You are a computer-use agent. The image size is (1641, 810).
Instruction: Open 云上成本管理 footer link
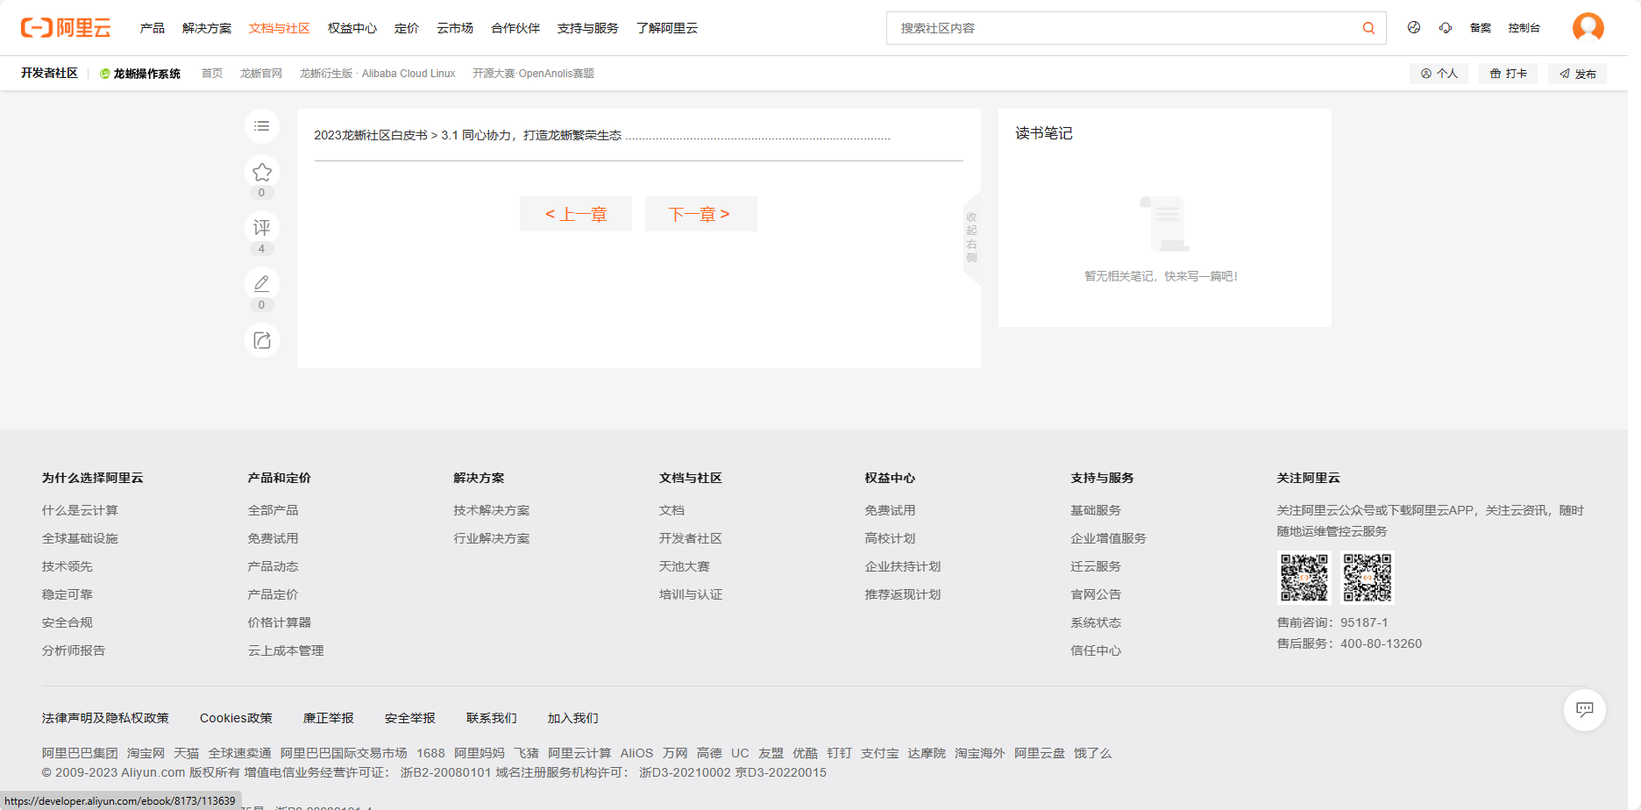coord(286,650)
